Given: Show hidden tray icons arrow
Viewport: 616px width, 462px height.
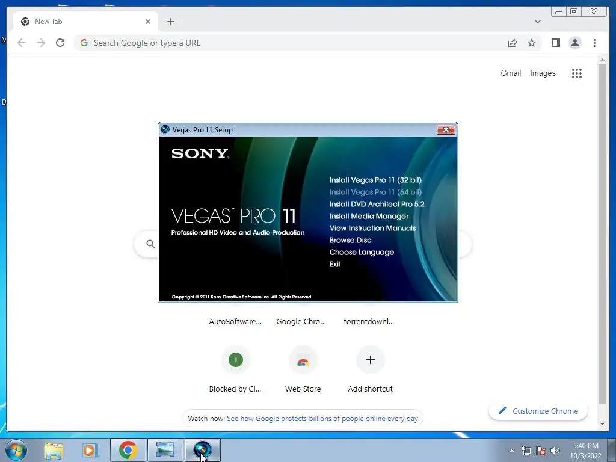Looking at the screenshot, I should point(511,451).
